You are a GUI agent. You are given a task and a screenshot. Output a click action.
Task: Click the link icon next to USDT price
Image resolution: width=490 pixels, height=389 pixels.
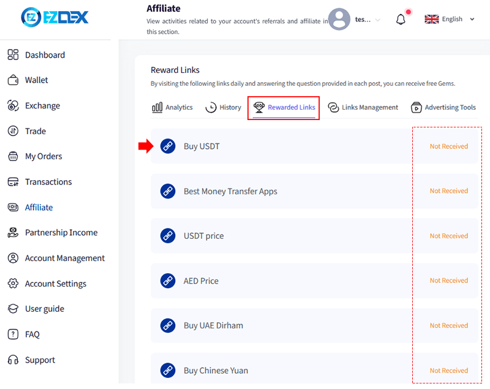pyautogui.click(x=167, y=235)
